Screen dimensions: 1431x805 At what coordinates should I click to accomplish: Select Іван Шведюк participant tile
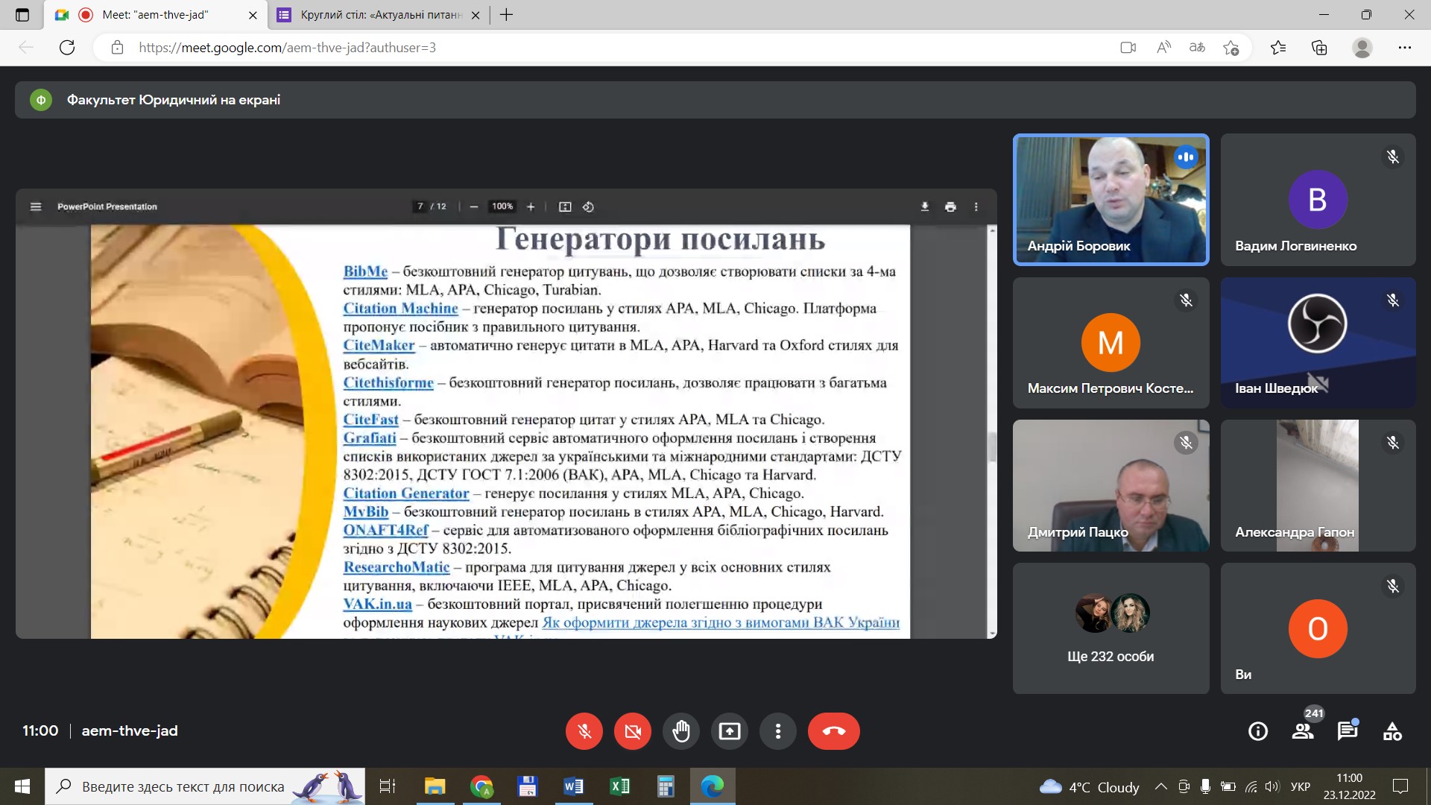coord(1318,342)
